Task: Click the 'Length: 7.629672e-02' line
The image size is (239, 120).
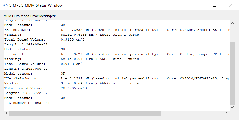Action: point(26,93)
